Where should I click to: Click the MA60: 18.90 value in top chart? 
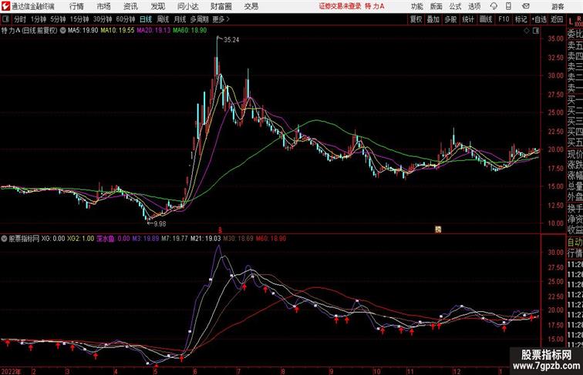click(190, 31)
